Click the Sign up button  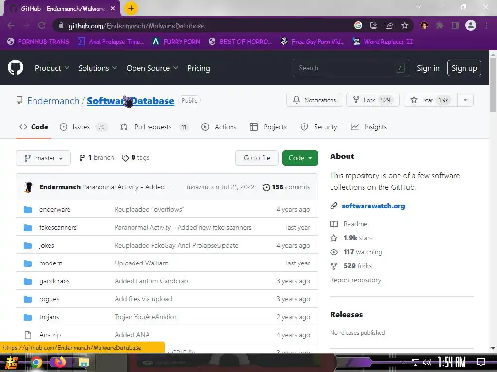464,68
